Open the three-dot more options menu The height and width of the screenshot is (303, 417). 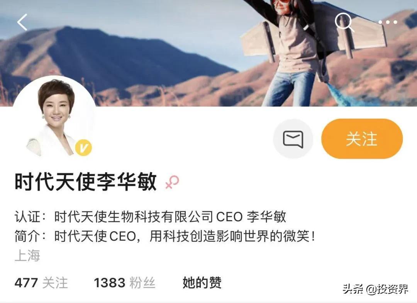click(388, 22)
